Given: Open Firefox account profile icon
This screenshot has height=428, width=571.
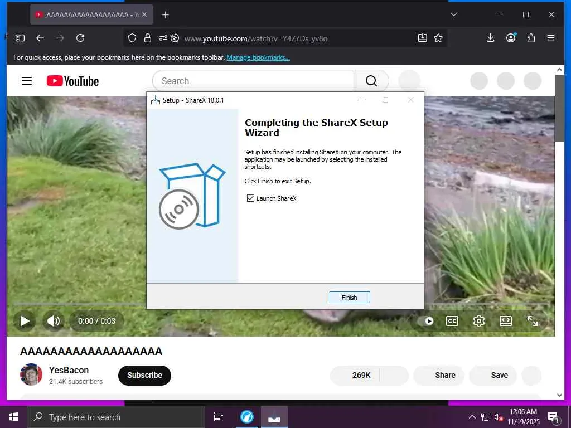Looking at the screenshot, I should (x=511, y=38).
